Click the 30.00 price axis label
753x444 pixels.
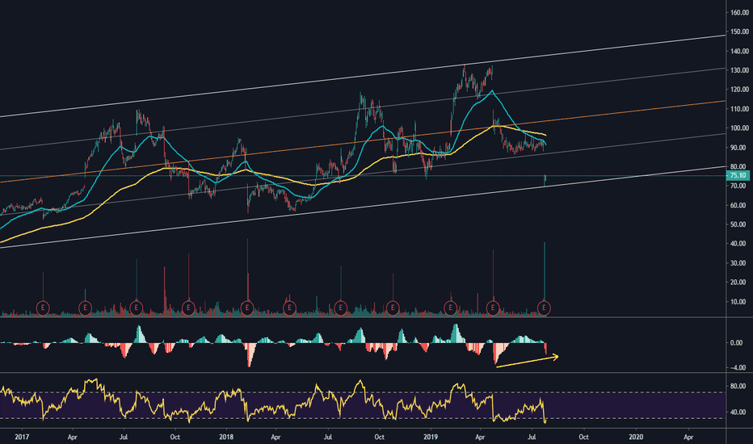(x=738, y=263)
